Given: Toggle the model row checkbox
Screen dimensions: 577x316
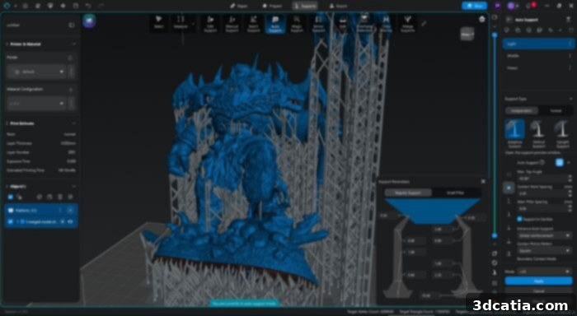Looking at the screenshot, I should click(x=10, y=221).
